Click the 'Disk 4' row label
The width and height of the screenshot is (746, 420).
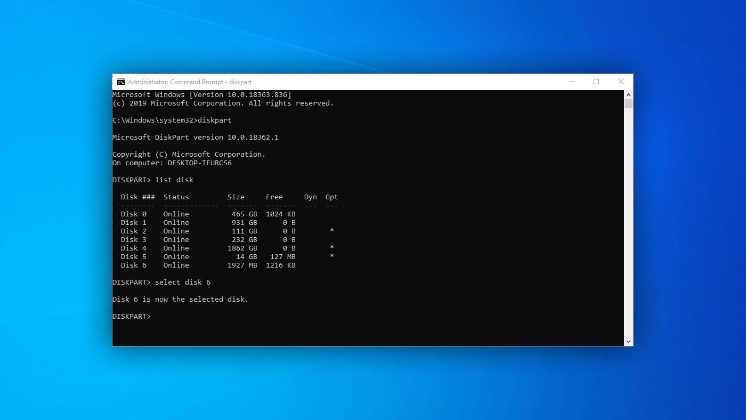(x=134, y=248)
